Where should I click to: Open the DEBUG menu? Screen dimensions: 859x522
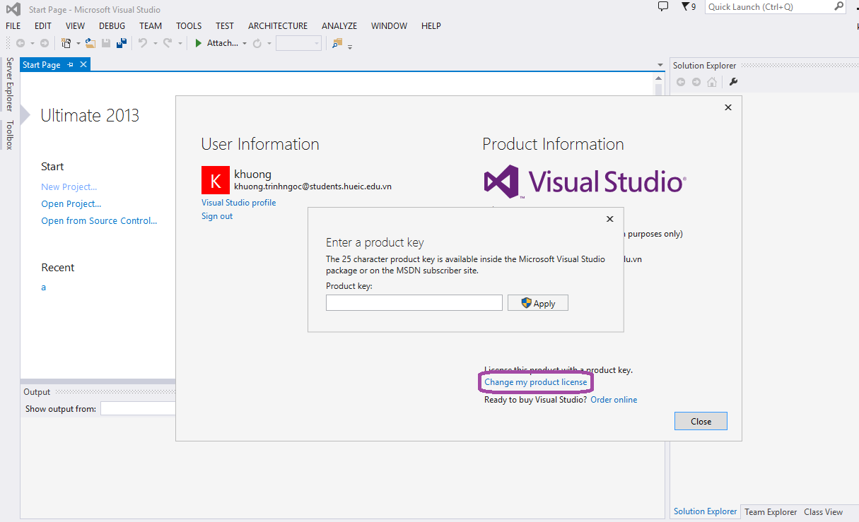[112, 26]
